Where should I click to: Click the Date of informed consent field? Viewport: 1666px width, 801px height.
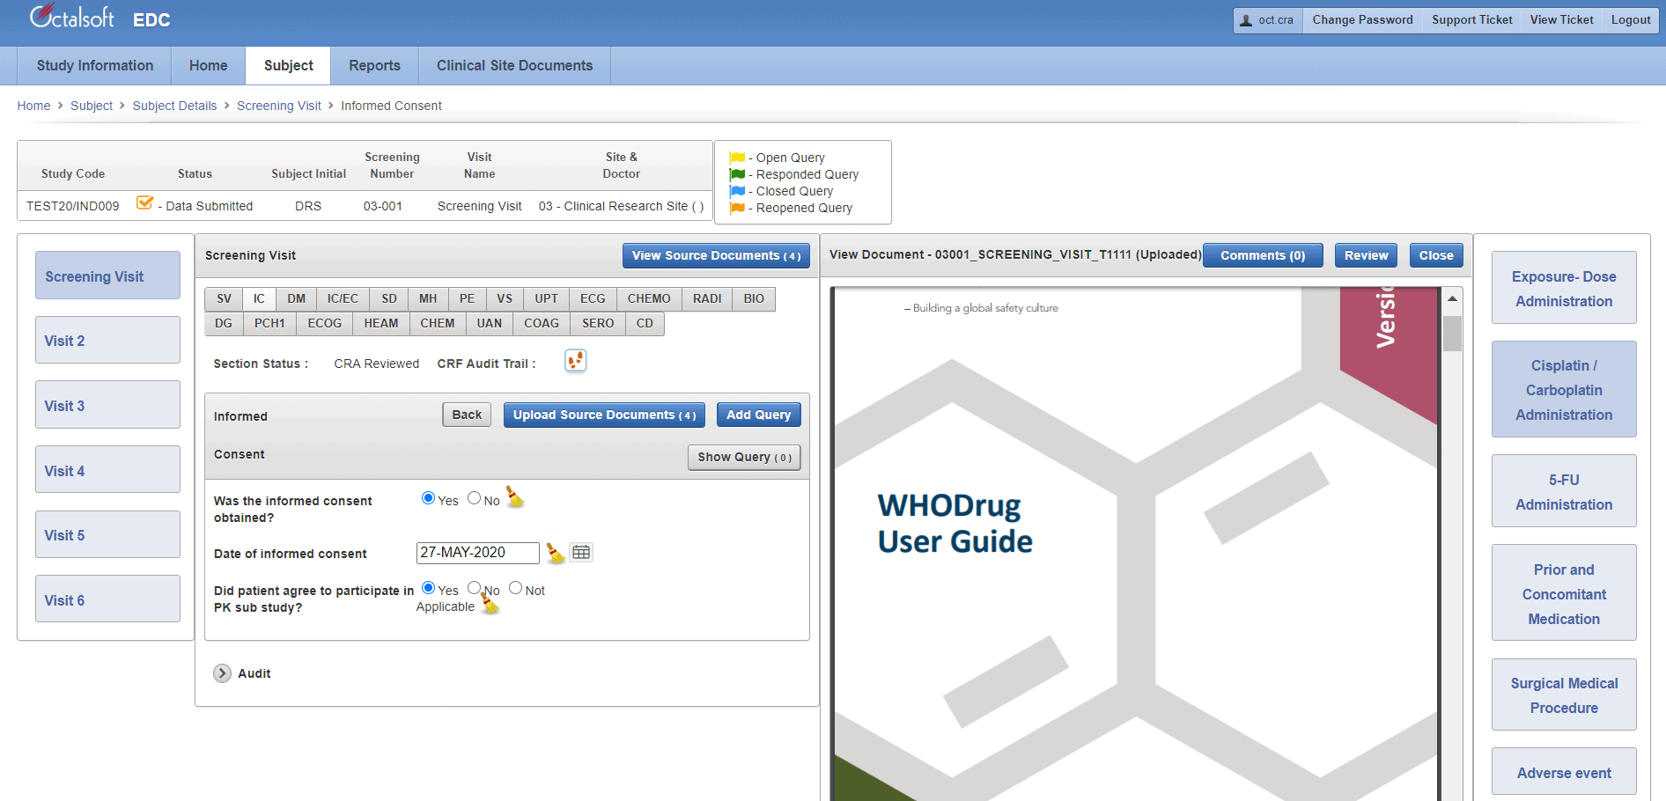coord(477,553)
